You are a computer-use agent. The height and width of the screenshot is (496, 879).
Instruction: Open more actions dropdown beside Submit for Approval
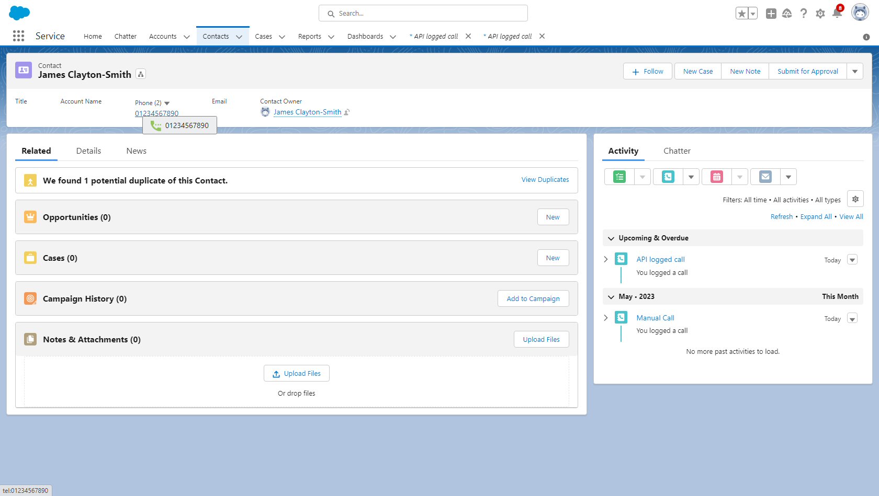tap(855, 71)
